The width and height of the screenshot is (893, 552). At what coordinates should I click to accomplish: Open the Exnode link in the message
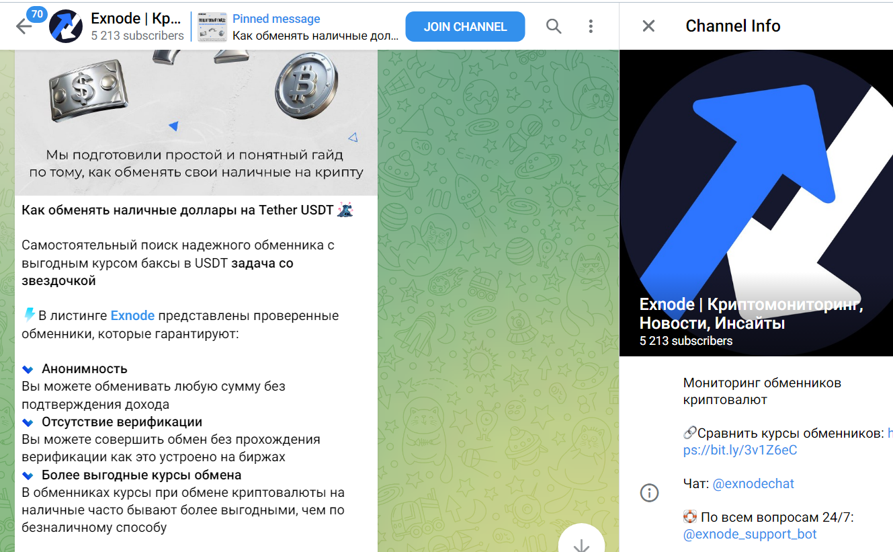click(132, 315)
